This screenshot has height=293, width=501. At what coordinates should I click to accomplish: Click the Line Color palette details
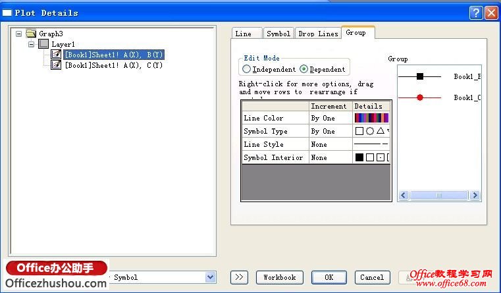(x=371, y=118)
